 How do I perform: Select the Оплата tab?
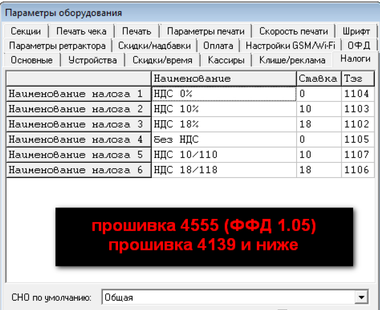(x=218, y=46)
